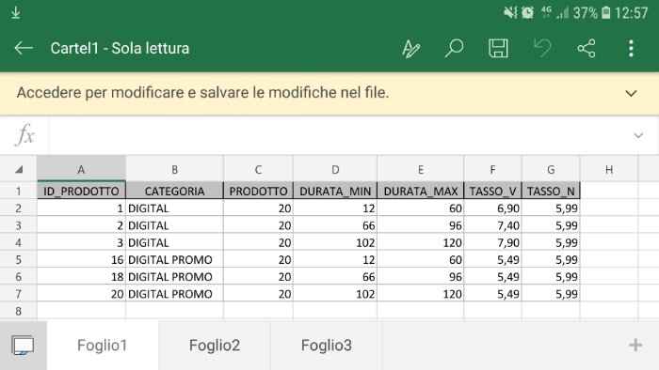Tap the select-all triangle corner

click(19, 169)
